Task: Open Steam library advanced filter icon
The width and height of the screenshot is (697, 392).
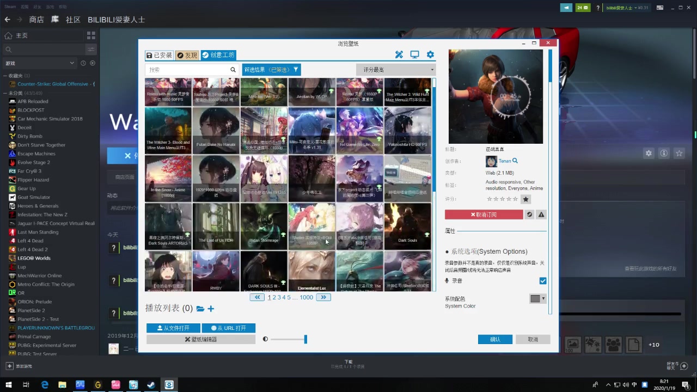Action: coord(91,49)
